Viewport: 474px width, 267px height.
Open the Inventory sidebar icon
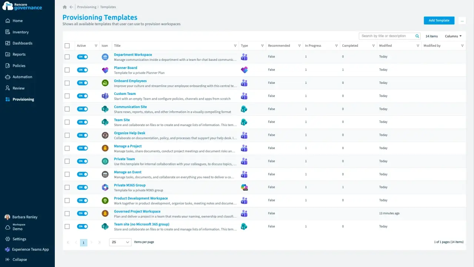[7, 32]
